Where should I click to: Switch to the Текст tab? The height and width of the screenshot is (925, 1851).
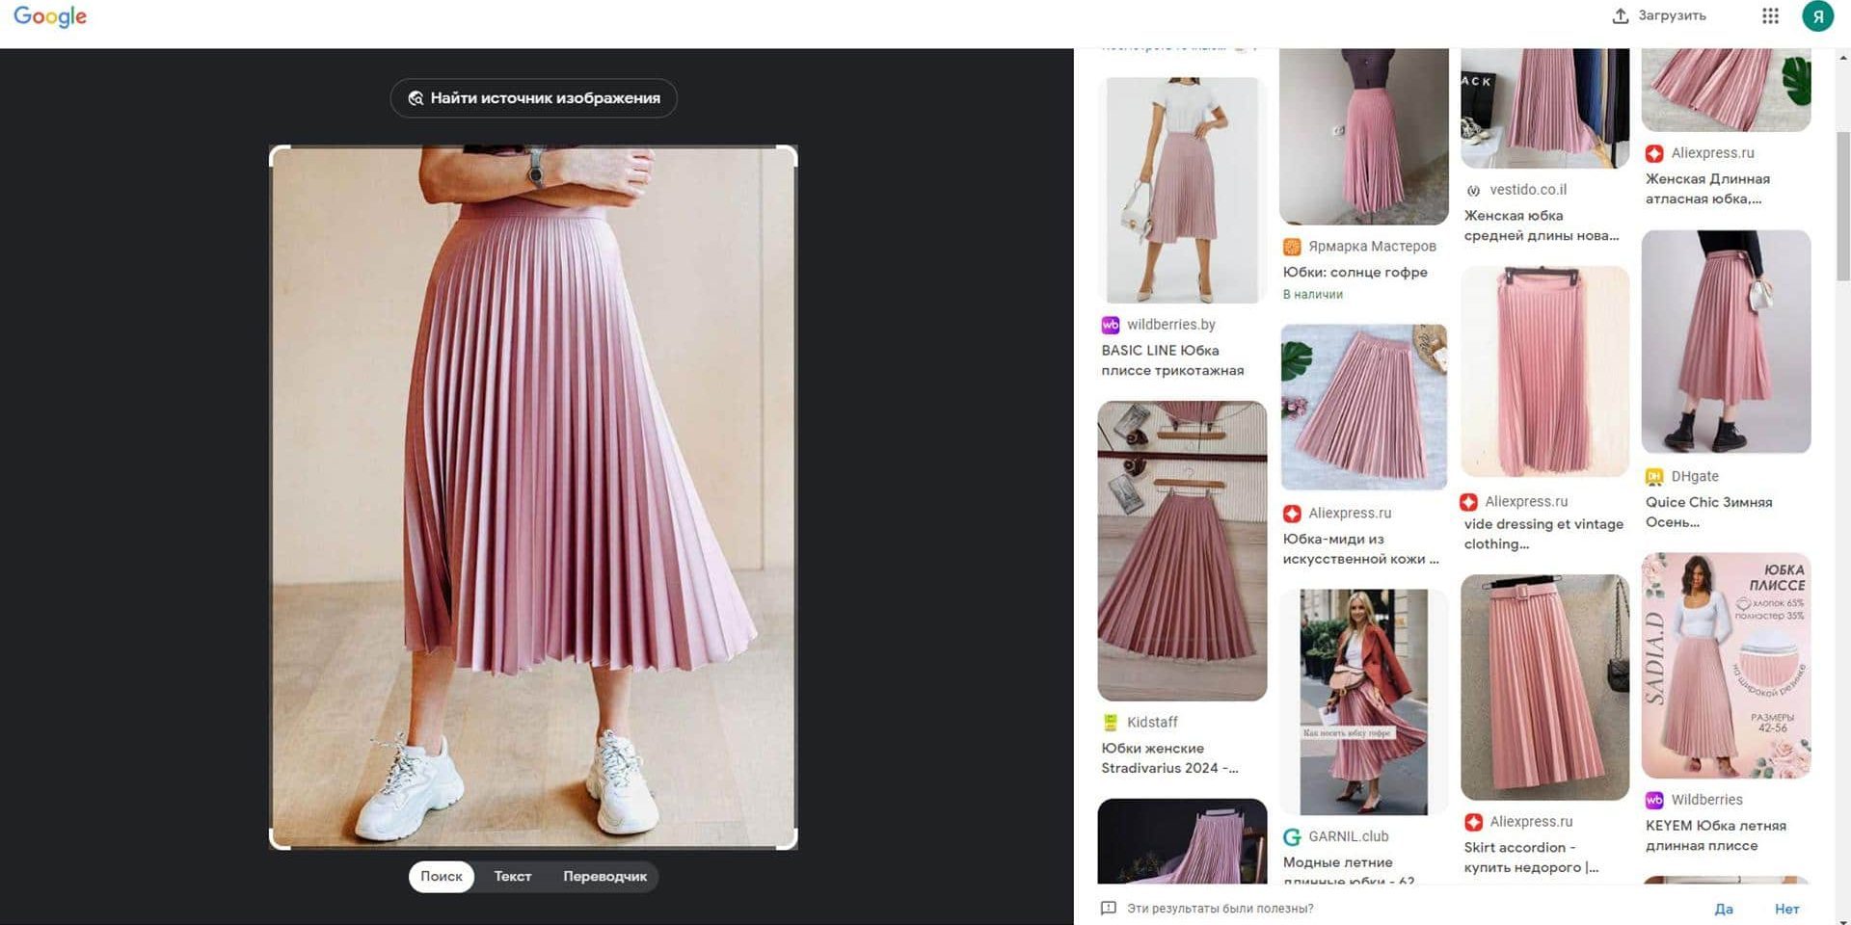[x=513, y=876]
